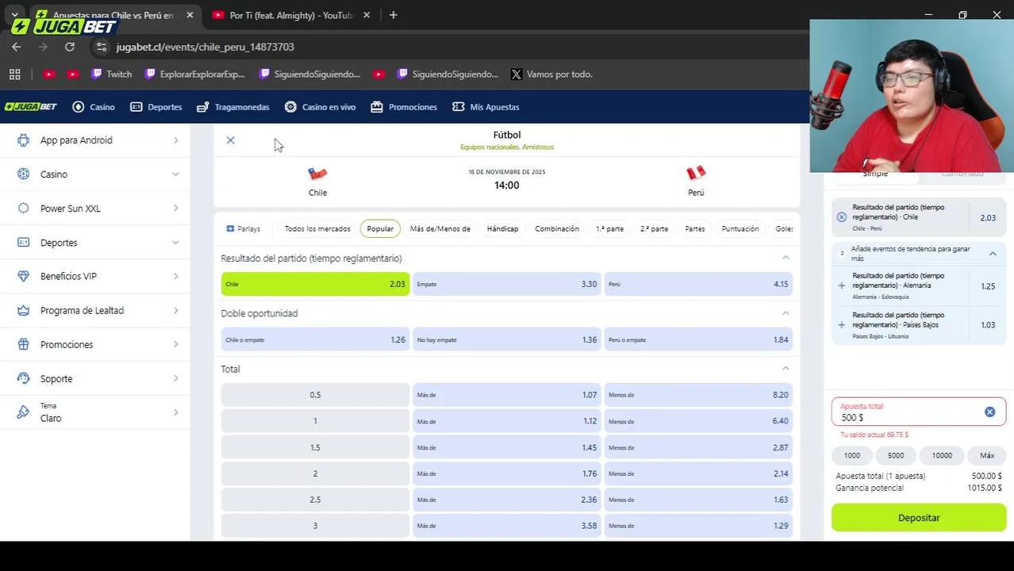Open Tragamonedas in the navbar
1014x571 pixels.
(233, 107)
